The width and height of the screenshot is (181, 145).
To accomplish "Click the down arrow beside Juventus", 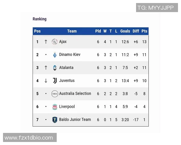I will [46, 81].
